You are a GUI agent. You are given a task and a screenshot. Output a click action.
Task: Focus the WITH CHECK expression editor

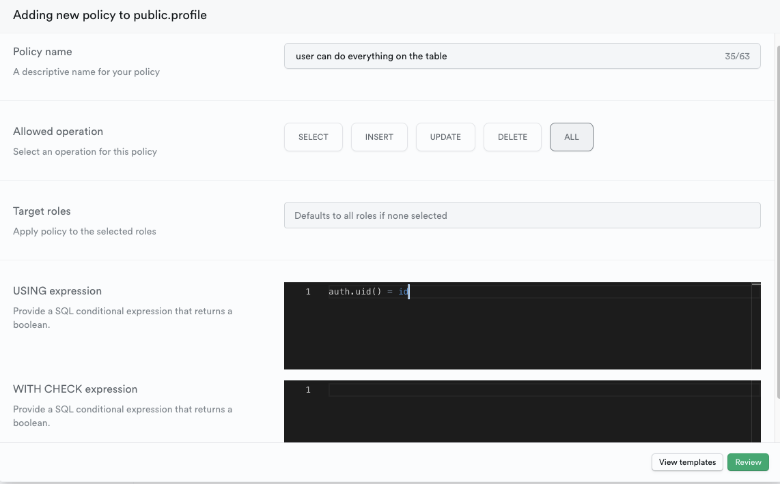(x=523, y=412)
